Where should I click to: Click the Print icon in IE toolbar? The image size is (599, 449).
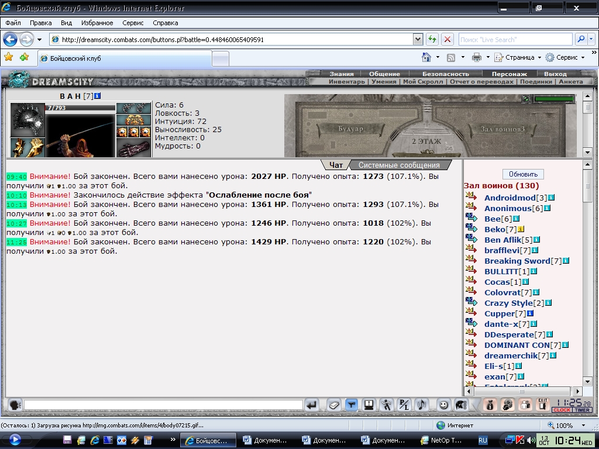(x=476, y=58)
